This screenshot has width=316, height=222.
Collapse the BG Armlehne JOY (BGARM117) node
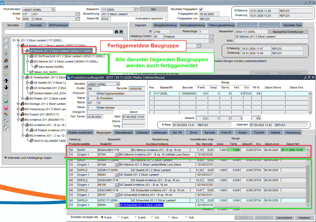(18, 120)
